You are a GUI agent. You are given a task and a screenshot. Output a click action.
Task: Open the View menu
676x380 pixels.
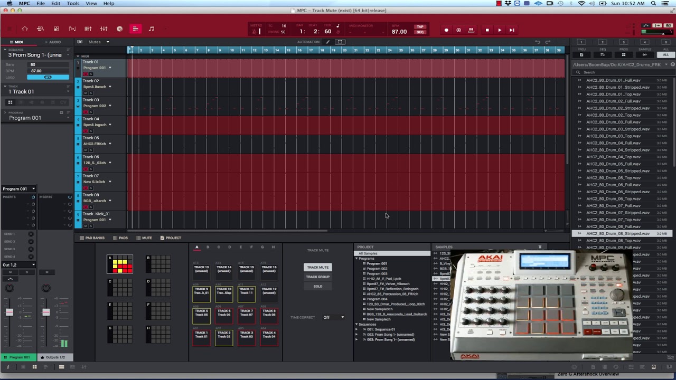point(91,3)
